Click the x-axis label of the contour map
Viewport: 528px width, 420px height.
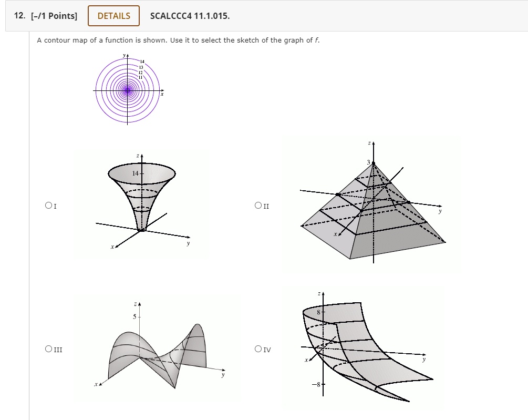pyautogui.click(x=163, y=94)
